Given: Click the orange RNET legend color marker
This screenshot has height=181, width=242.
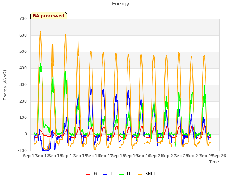Looking at the screenshot, I should click(140, 174).
